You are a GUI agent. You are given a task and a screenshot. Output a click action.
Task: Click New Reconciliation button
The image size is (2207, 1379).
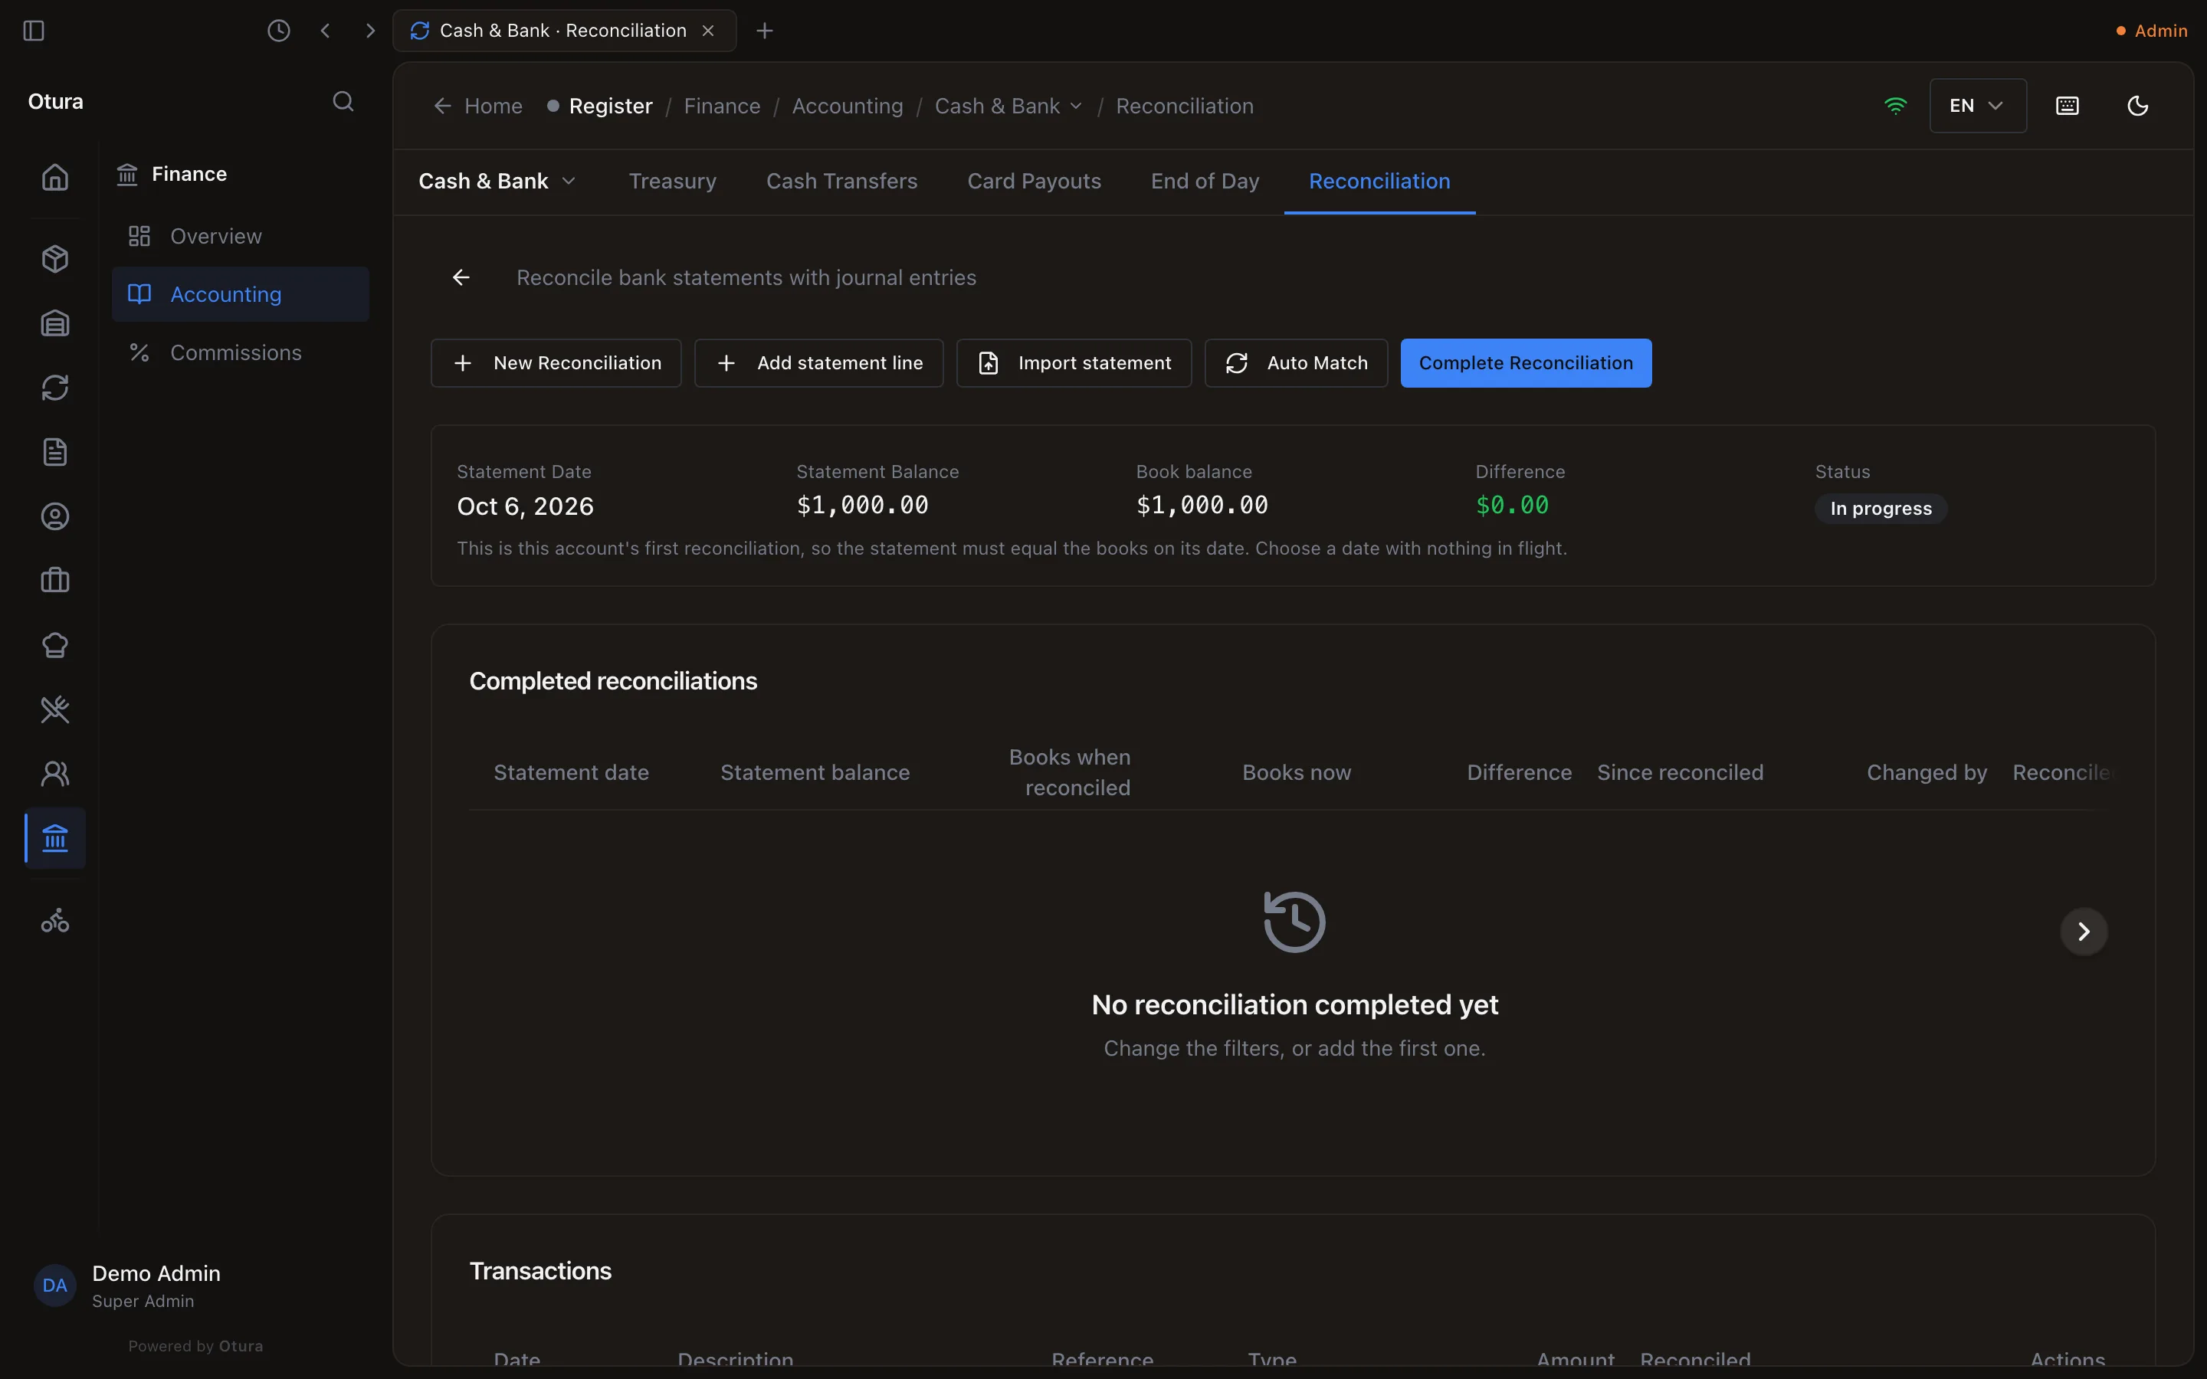tap(556, 363)
